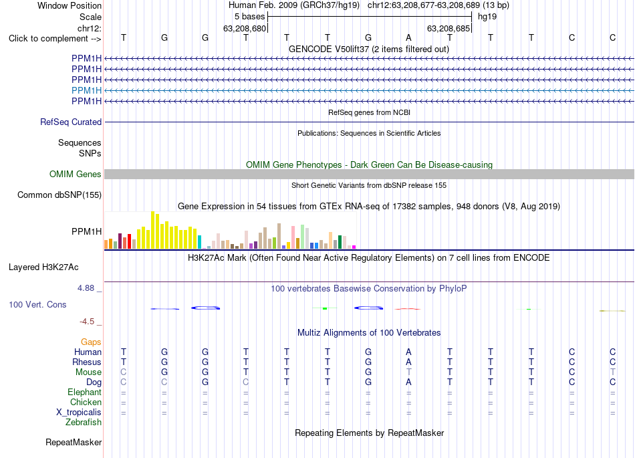Viewport: 635px width, 458px height.
Task: Click the RefSeq Curated track label
Action: point(70,122)
